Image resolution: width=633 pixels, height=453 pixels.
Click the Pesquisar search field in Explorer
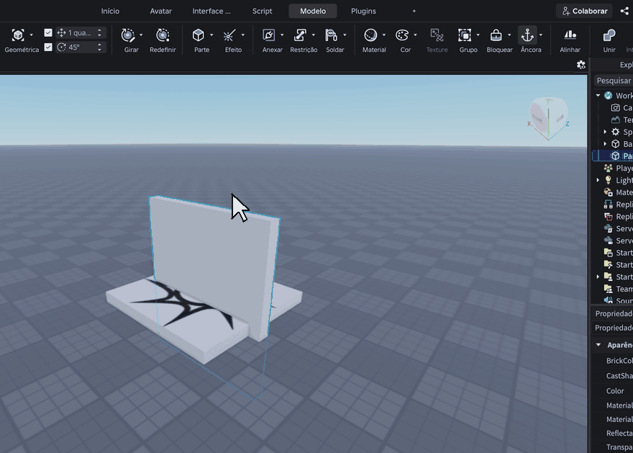click(x=614, y=81)
